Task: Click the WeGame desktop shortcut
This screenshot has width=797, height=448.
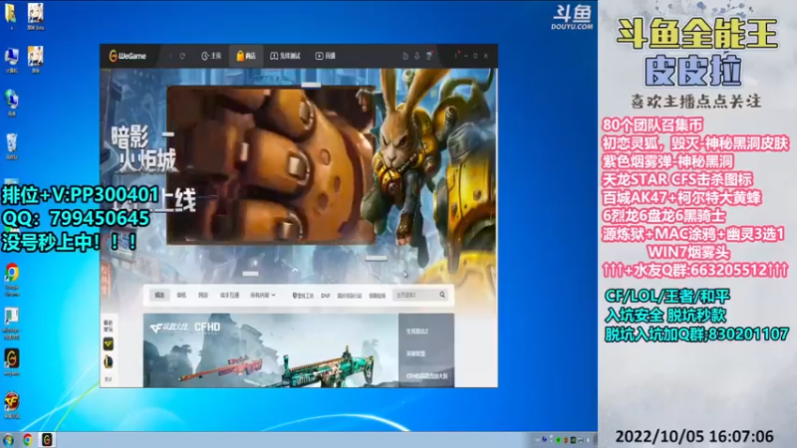Action: coord(12,361)
